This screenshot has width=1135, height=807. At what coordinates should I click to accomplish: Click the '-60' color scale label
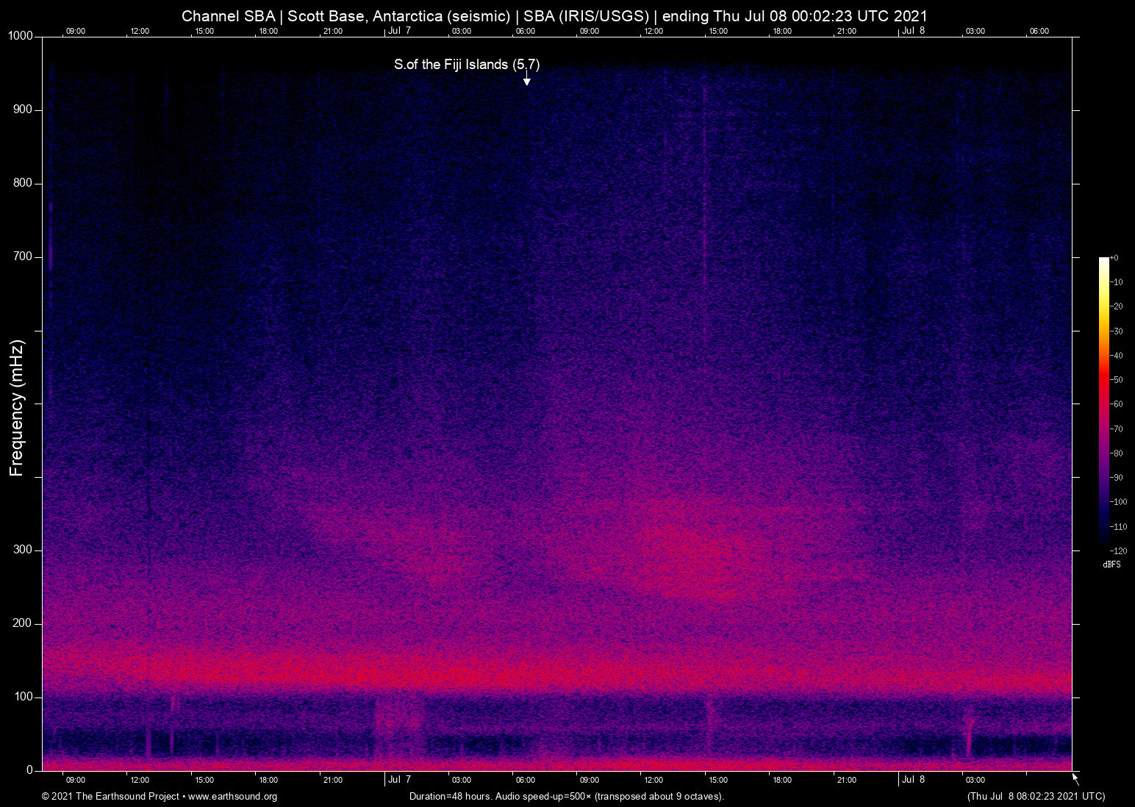(x=1117, y=404)
